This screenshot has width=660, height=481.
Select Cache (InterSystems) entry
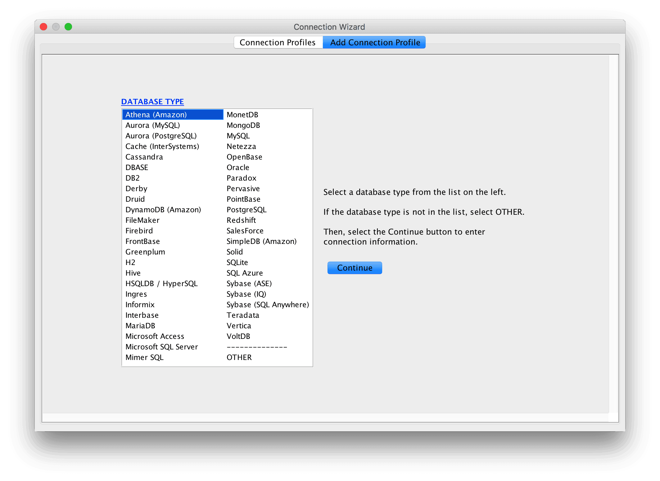[173, 146]
